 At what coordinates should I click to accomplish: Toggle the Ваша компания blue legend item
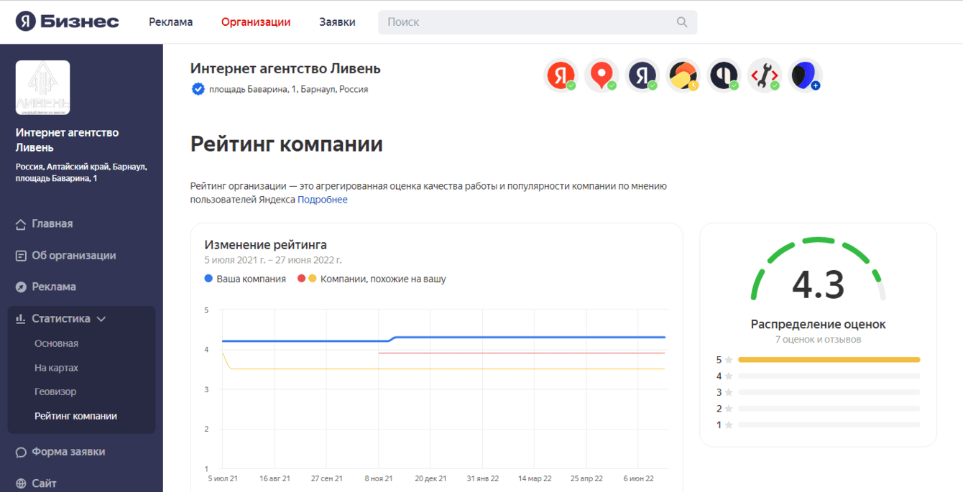[x=245, y=279]
